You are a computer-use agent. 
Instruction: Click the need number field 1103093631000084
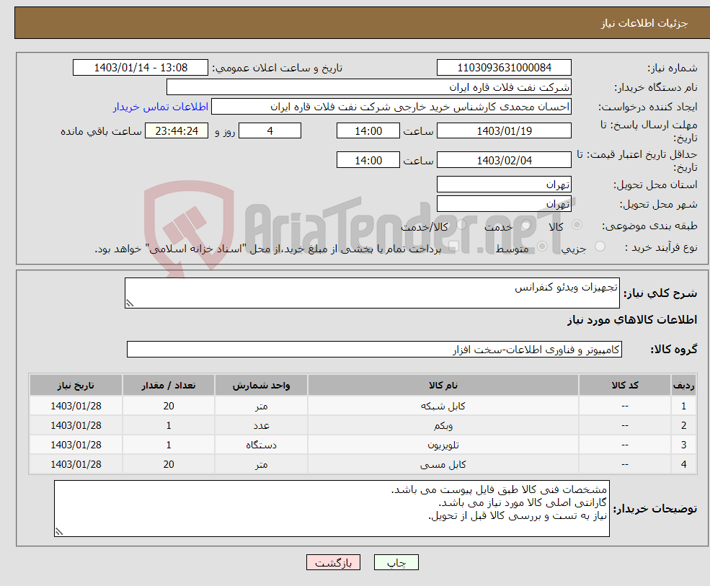pos(504,68)
